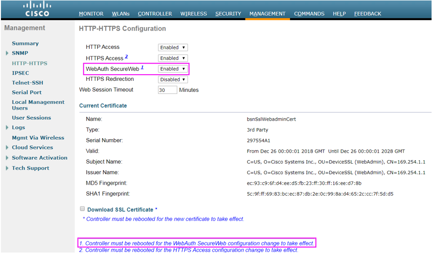Click the FEEDBACK link
The height and width of the screenshot is (254, 432).
367,14
